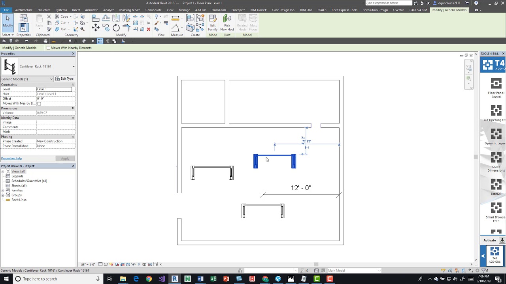
Task: Select Schedules/Quantities (all) in Project Browser
Action: [x=29, y=181]
